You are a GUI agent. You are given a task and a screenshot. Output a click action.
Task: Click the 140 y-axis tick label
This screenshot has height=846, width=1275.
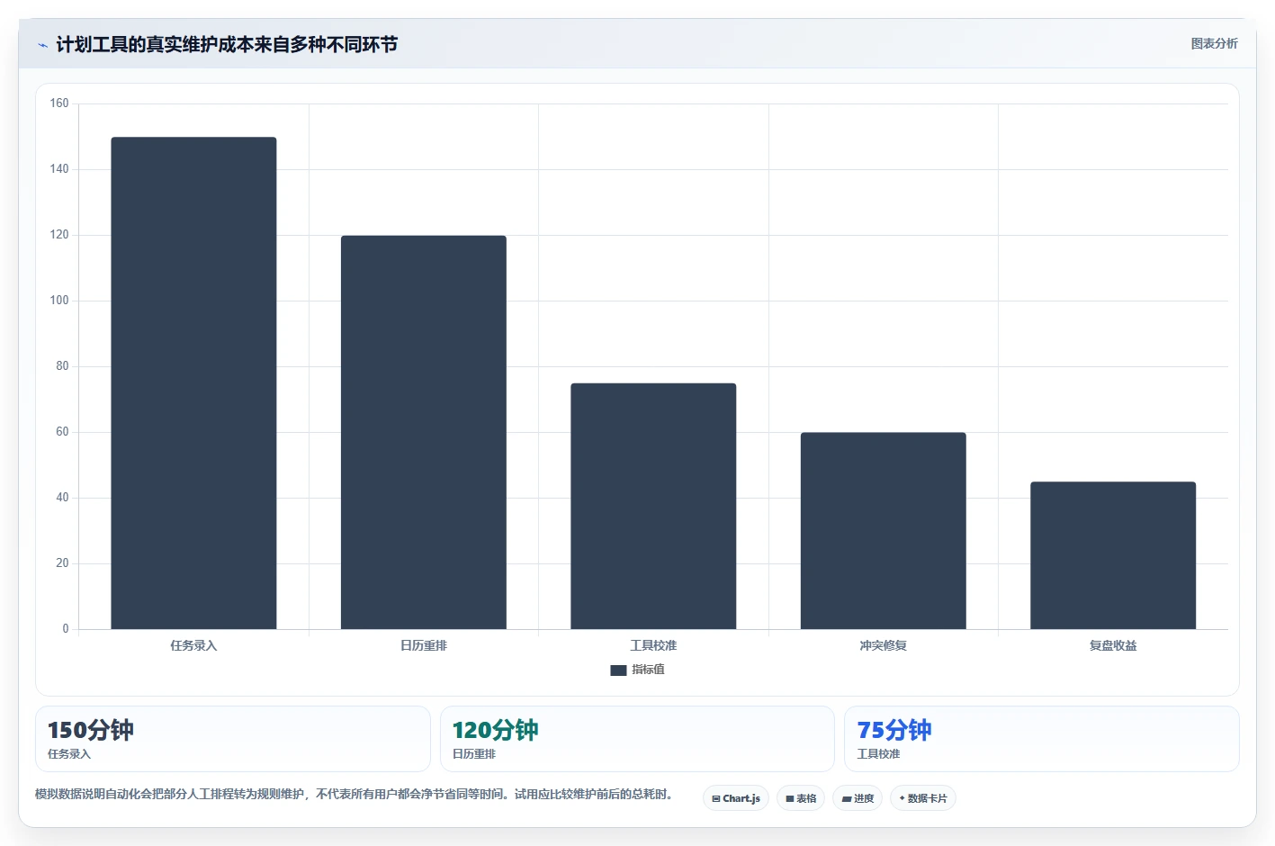(x=59, y=169)
